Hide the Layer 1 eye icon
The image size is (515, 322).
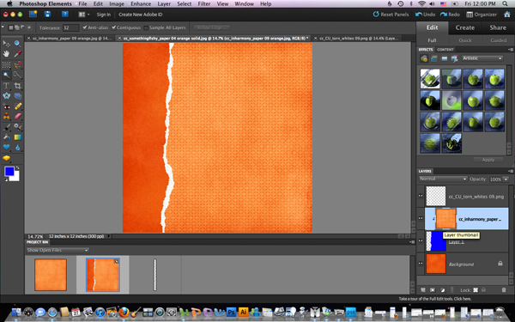pyautogui.click(x=421, y=240)
